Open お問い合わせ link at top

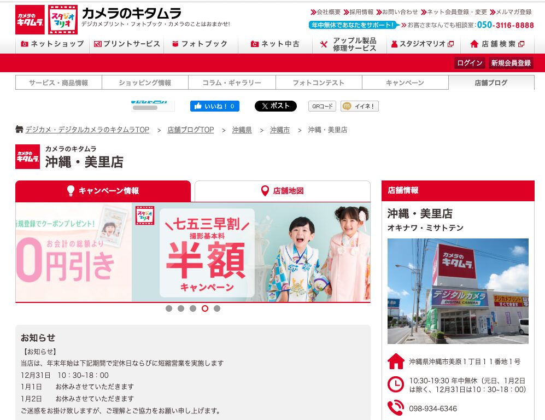click(397, 12)
